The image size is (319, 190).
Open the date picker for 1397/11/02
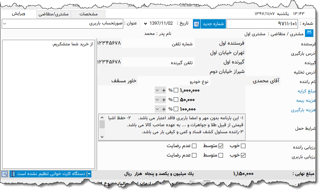pos(145,24)
